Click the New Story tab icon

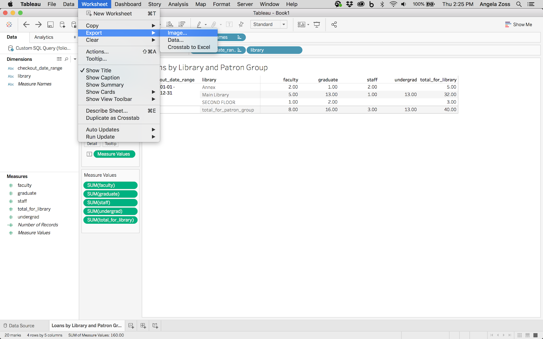click(155, 326)
